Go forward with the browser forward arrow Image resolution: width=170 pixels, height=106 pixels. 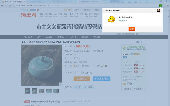[6, 6]
